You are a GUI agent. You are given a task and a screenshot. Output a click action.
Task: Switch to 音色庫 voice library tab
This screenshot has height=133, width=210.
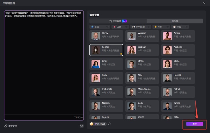[175, 21]
